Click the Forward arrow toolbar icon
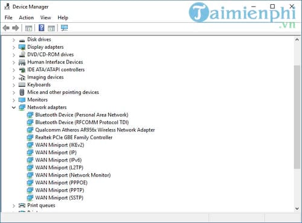302x223 pixels. (16, 28)
